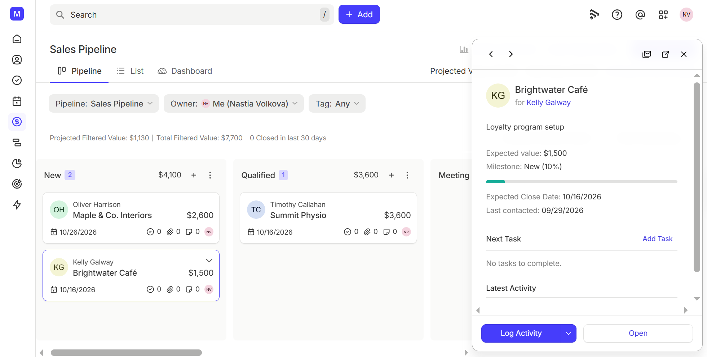Screen dimensions: 707x357
Task: Open the Tasks checkmark icon in the sidebar
Action: pyautogui.click(x=17, y=80)
